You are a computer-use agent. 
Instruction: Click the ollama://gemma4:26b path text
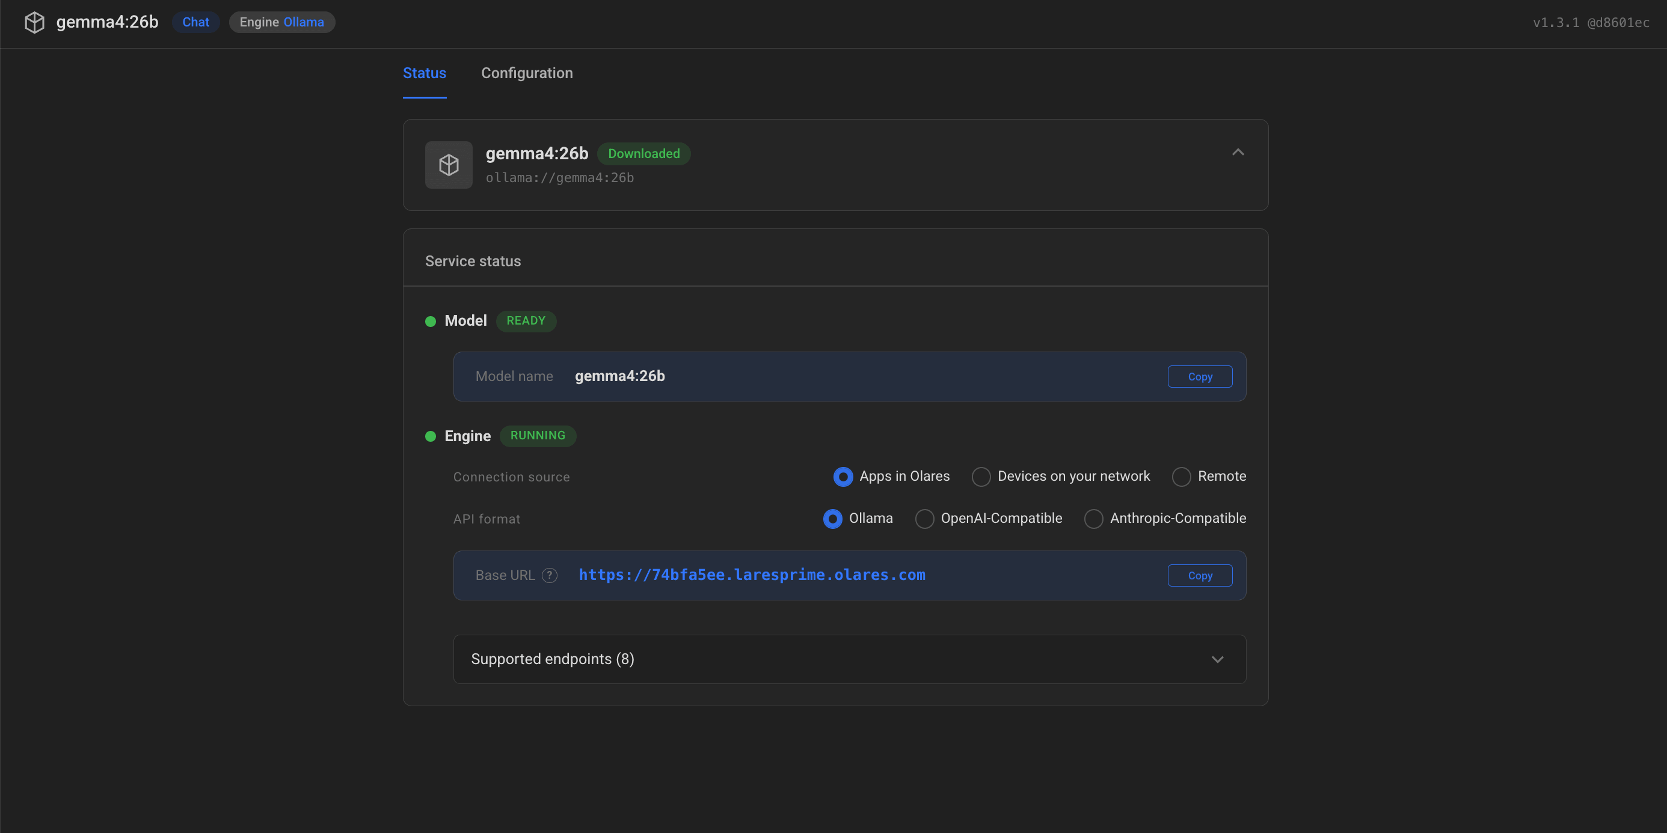point(560,178)
